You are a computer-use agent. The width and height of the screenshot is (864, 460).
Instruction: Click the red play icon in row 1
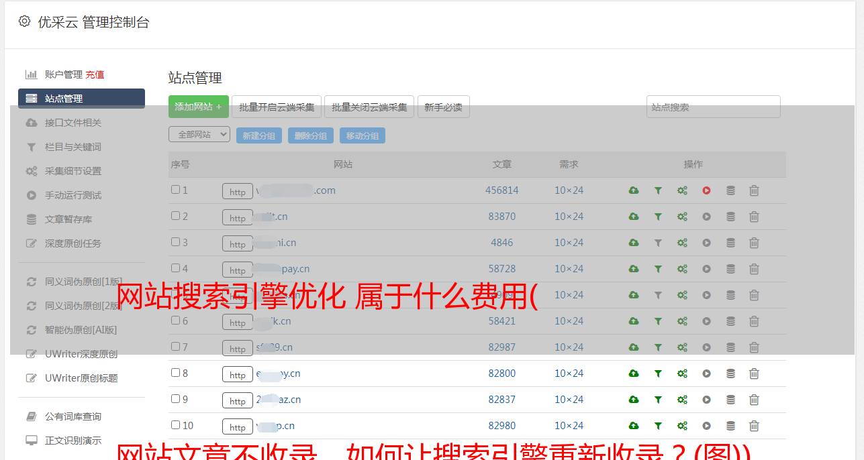click(x=706, y=190)
